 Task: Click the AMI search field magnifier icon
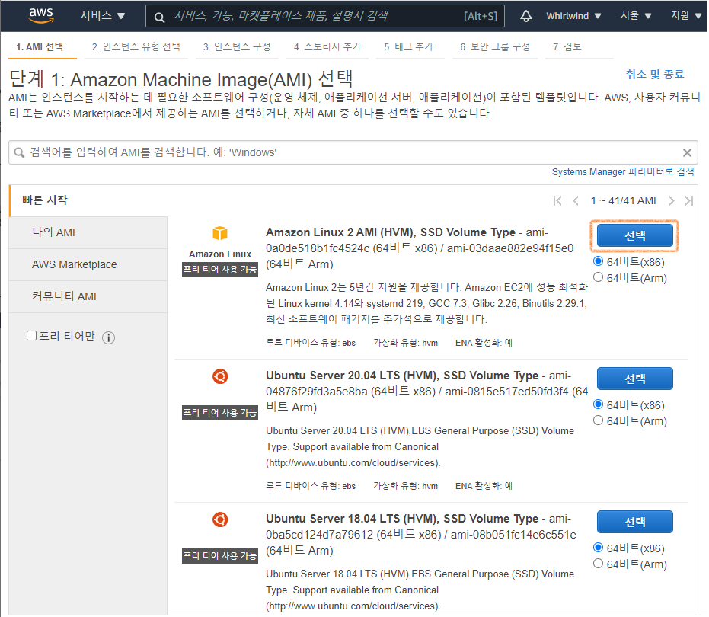coord(19,152)
